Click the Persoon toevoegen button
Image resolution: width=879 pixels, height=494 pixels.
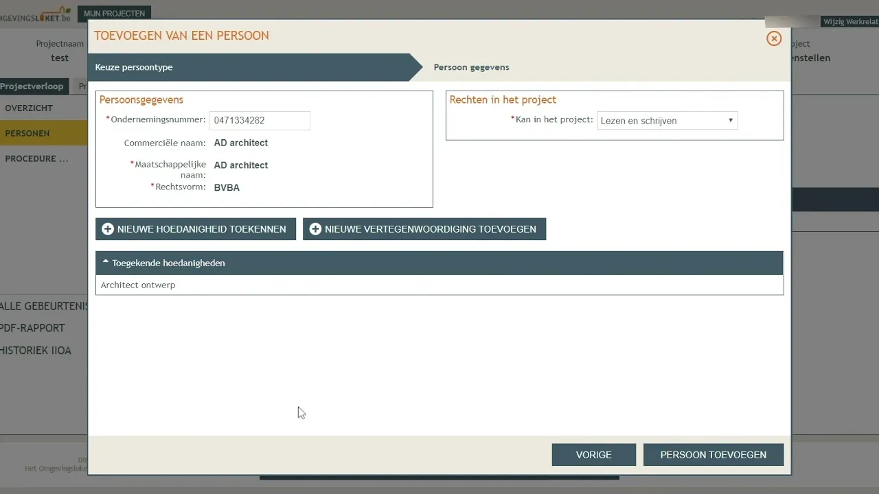tap(713, 455)
